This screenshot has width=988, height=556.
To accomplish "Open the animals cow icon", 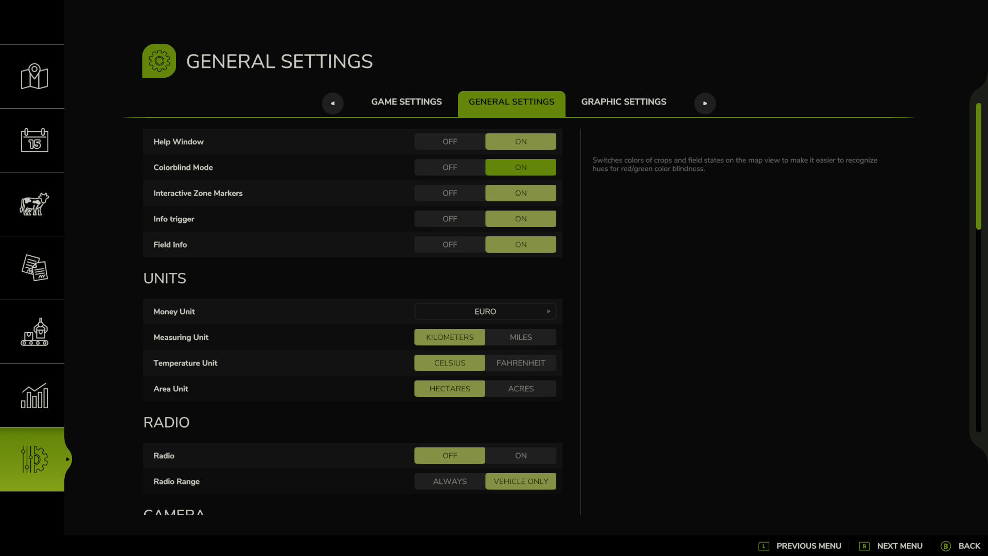I will point(34,204).
